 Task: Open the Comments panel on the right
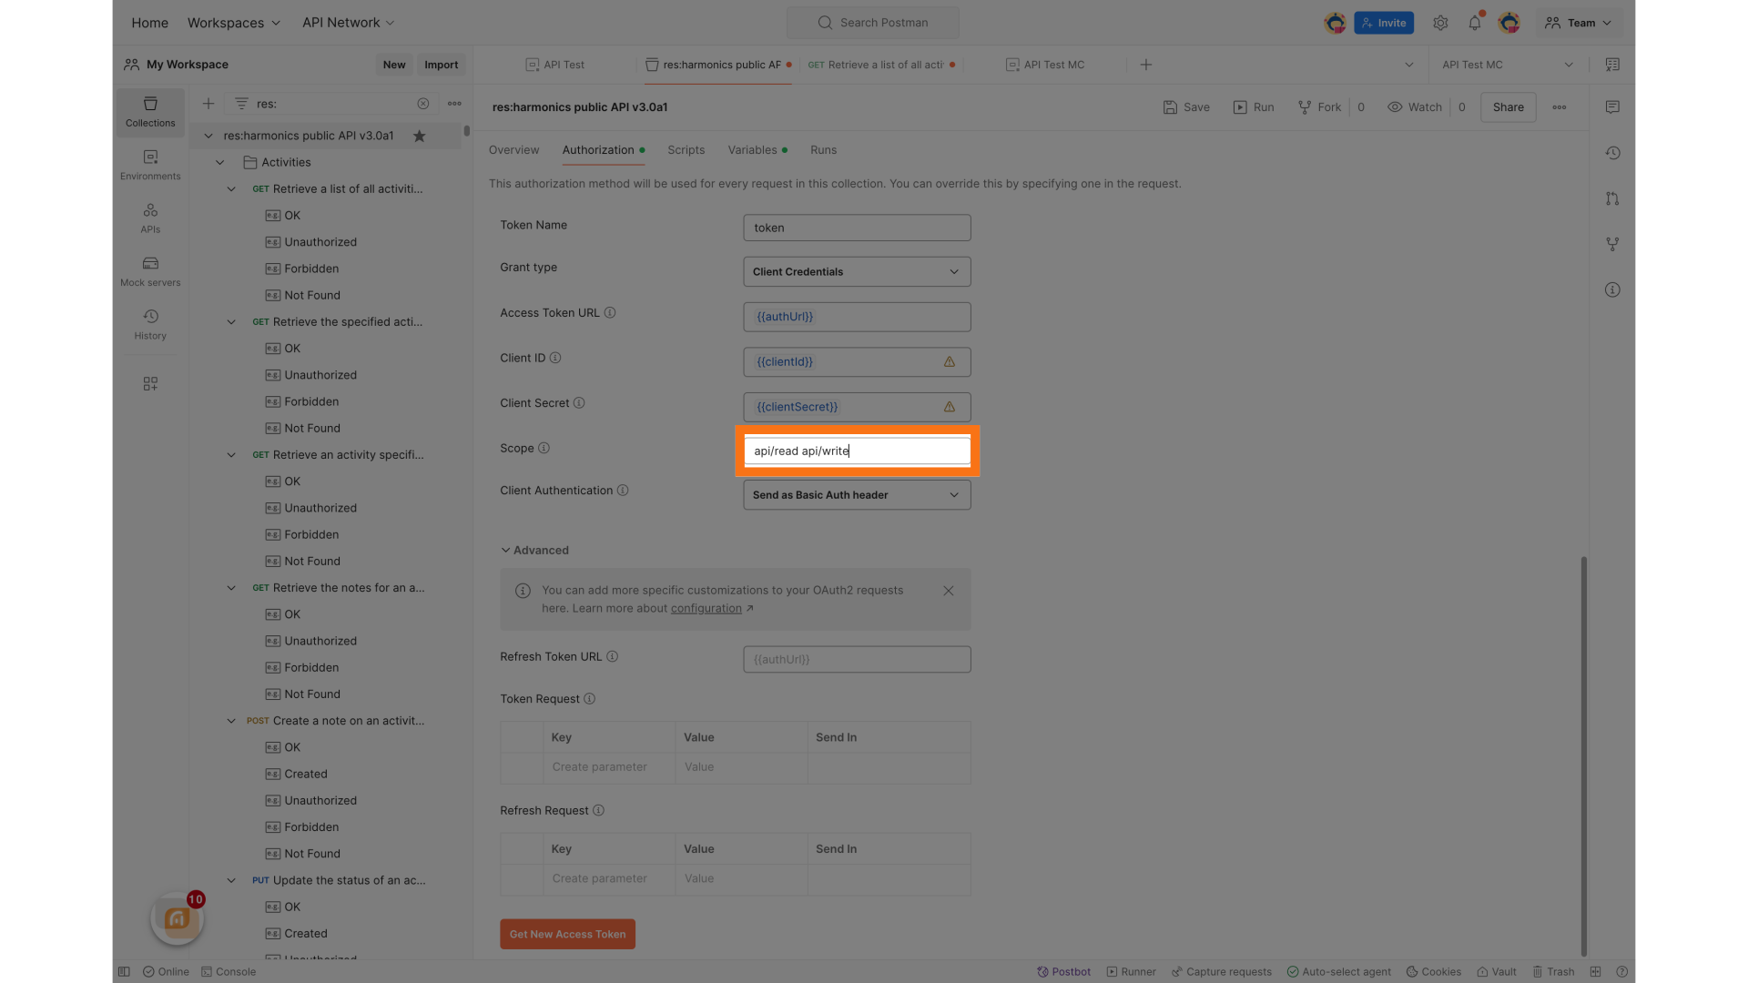tap(1612, 106)
